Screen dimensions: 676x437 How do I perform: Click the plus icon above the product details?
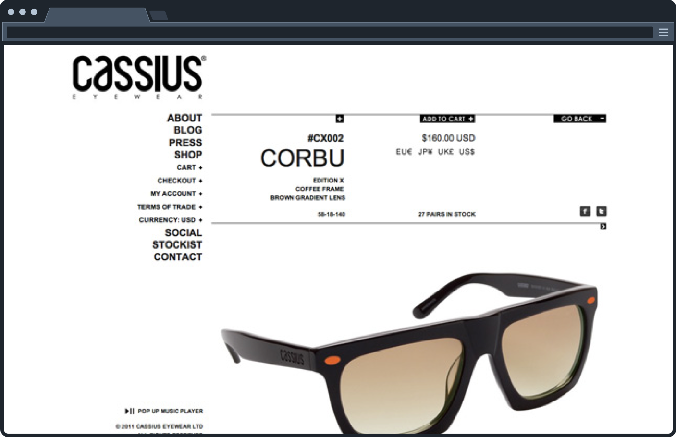340,118
